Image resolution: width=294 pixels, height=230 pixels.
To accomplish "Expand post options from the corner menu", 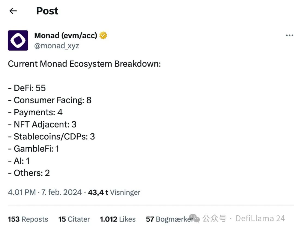I will (x=290, y=35).
